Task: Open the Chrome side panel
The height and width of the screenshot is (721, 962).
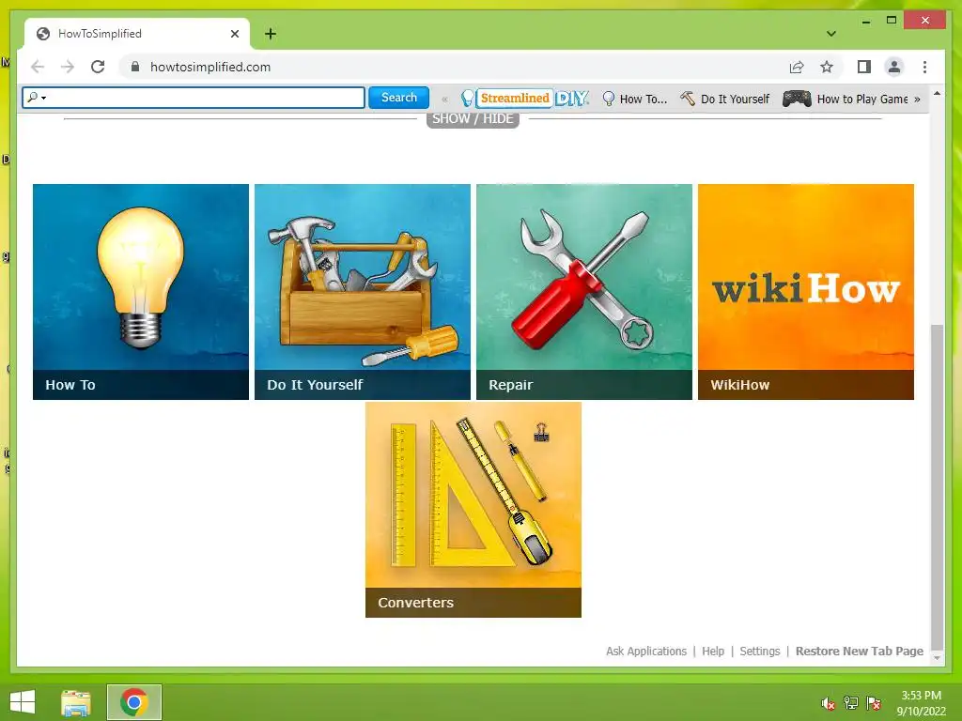Action: pyautogui.click(x=864, y=67)
